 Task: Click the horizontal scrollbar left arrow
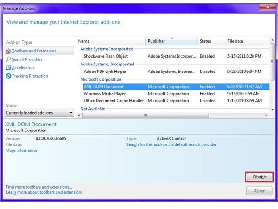pyautogui.click(x=79, y=116)
